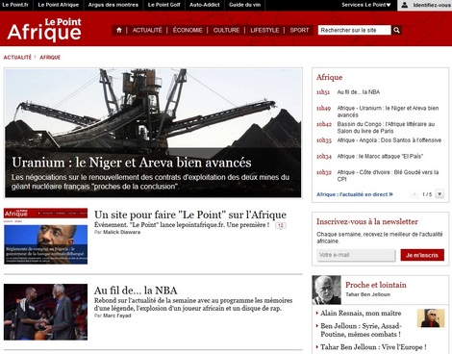Click the AFRIQUE breadcrumb link
Image resolution: width=452 pixels, height=354 pixels.
[50, 58]
